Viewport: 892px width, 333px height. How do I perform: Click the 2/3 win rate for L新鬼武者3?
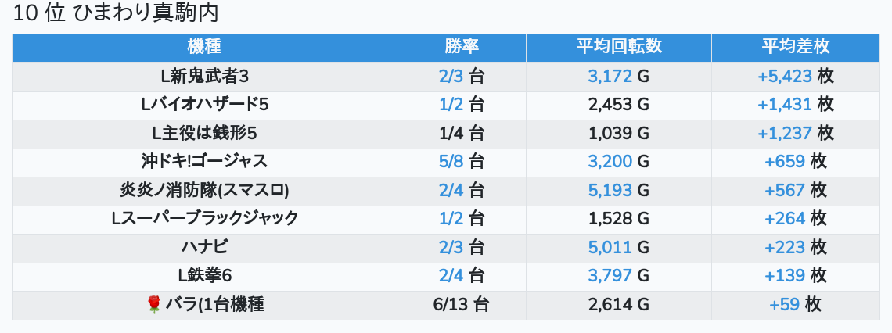click(451, 76)
